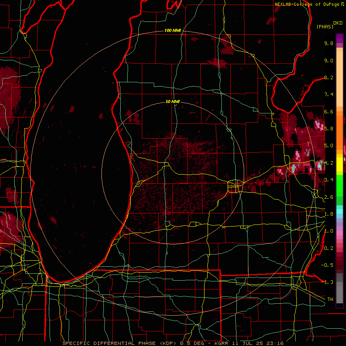Image resolution: width=346 pixels, height=346 pixels.
Task: Click the 8.2 scale value
Action: [329, 77]
